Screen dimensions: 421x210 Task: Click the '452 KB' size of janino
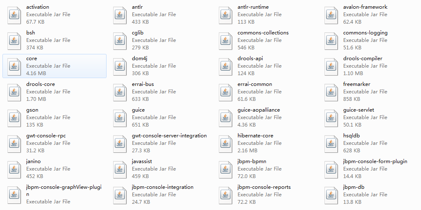35,176
